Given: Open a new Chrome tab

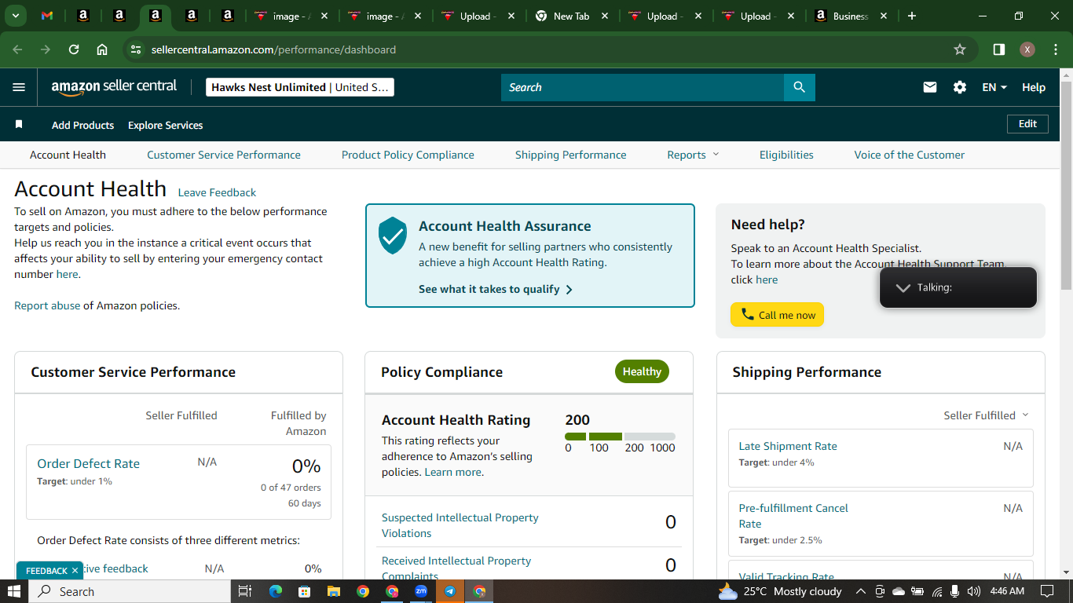Looking at the screenshot, I should (912, 16).
